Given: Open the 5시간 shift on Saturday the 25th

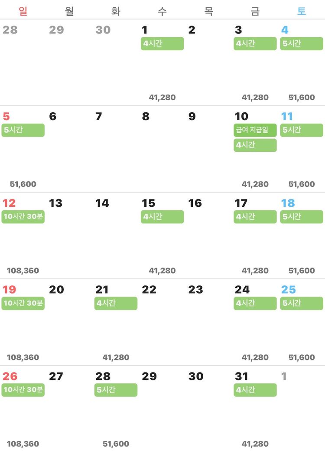Looking at the screenshot, I should [302, 303].
